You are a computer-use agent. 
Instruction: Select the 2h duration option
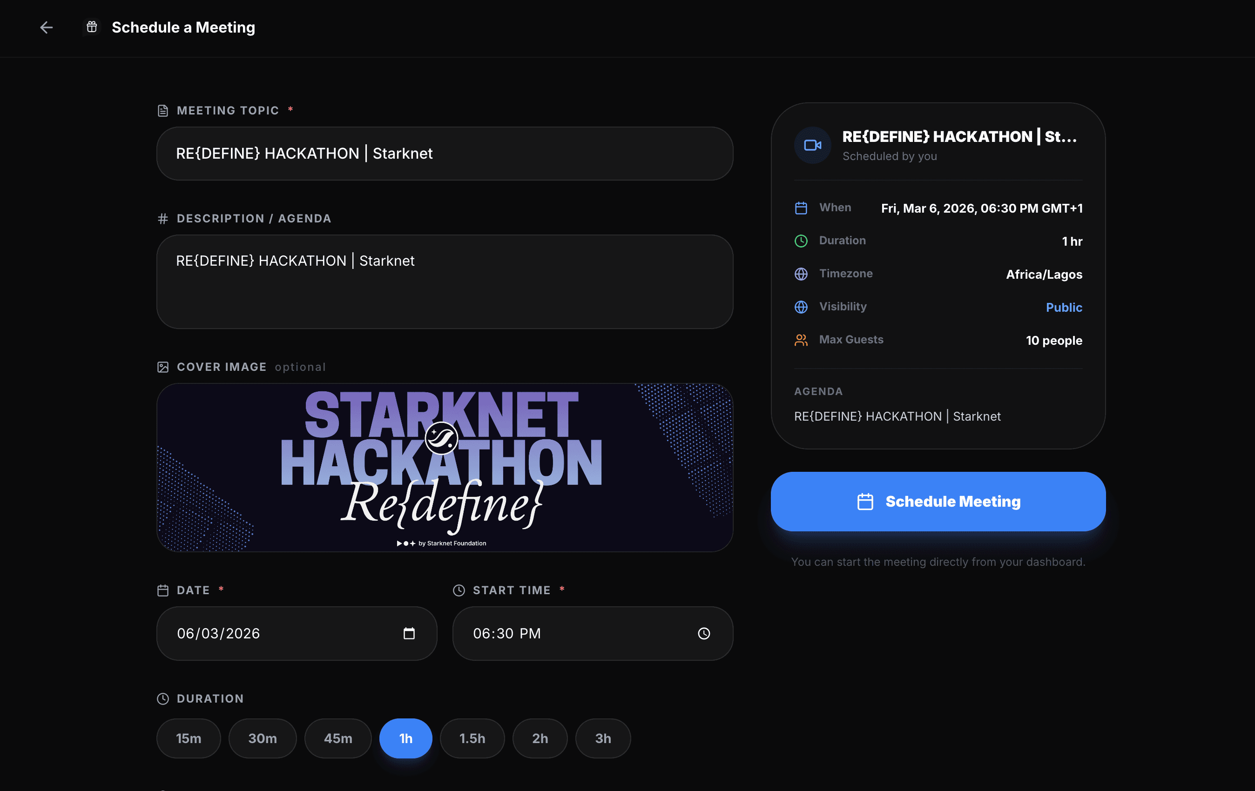540,738
